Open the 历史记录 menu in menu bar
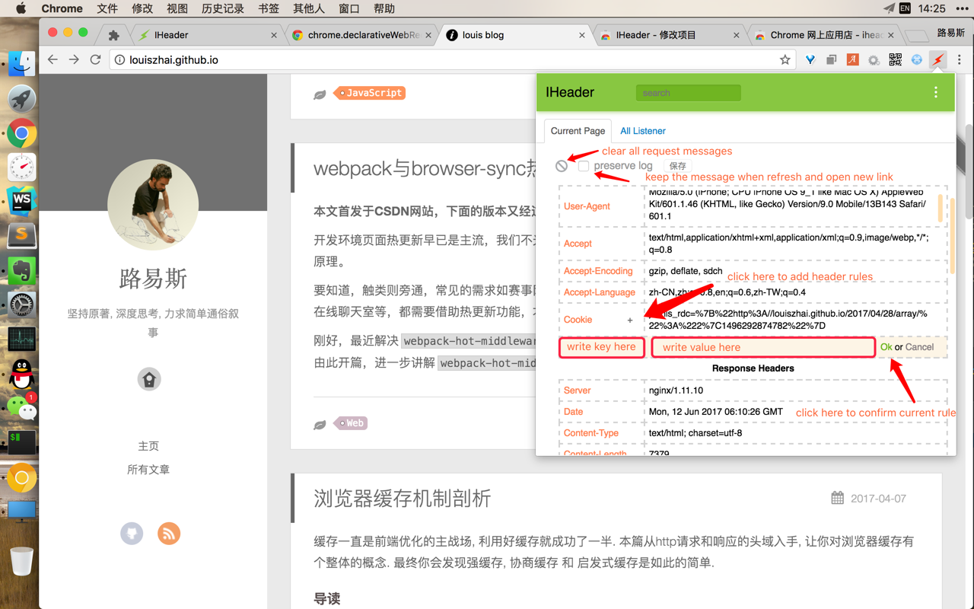This screenshot has height=609, width=974. point(223,8)
